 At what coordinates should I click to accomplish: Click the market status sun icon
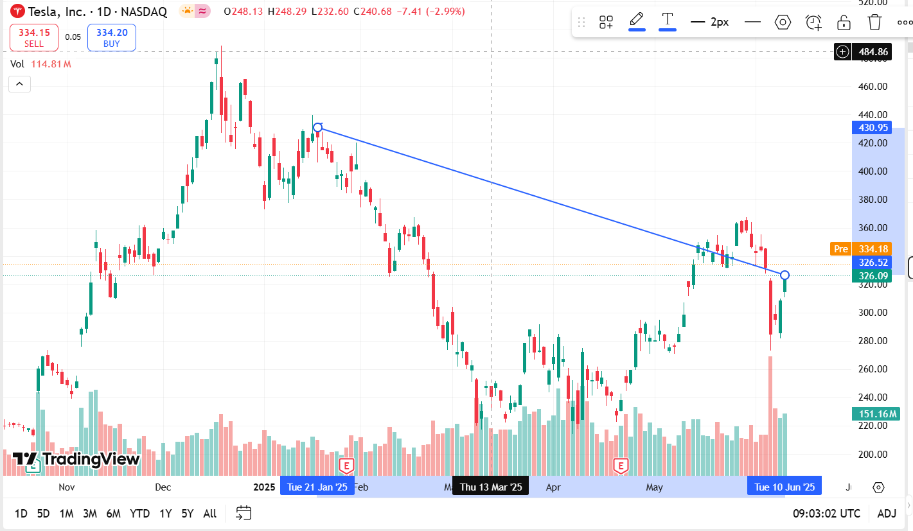click(x=187, y=11)
